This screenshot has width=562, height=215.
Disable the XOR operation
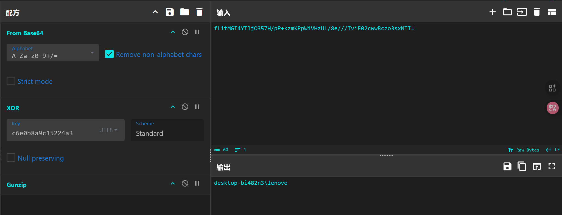(x=185, y=107)
